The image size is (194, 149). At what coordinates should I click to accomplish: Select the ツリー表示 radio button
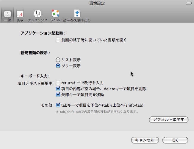point(58,66)
